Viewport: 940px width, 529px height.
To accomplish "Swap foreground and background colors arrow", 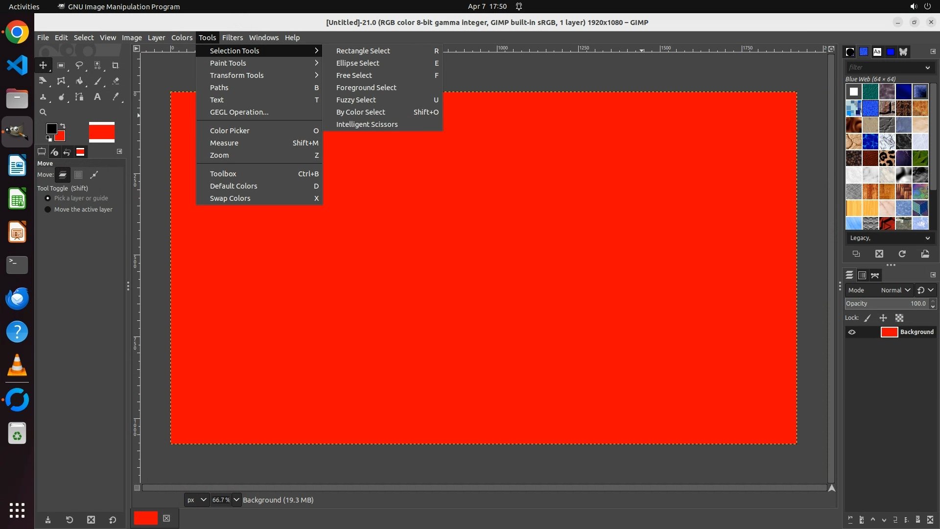I will (63, 126).
